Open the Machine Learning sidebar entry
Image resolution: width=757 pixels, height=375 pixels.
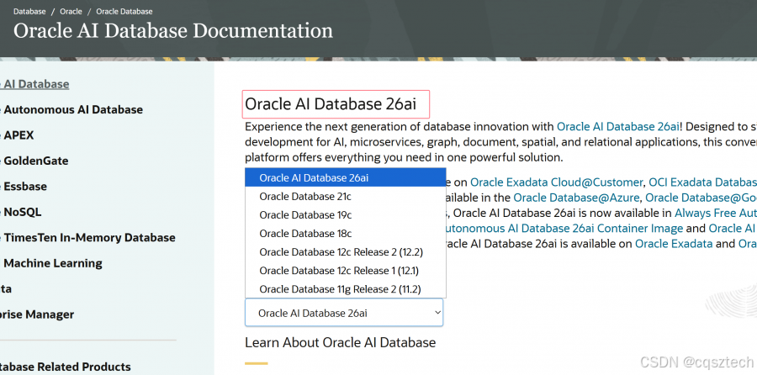click(51, 263)
